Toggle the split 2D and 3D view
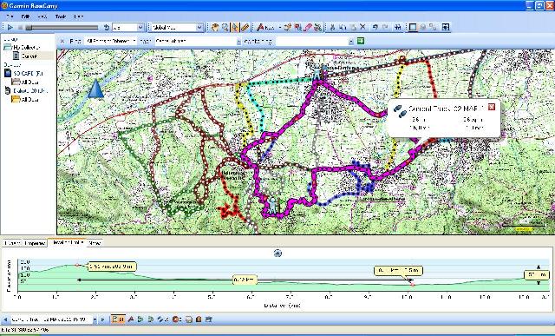The width and height of the screenshot is (555, 336). [434, 27]
